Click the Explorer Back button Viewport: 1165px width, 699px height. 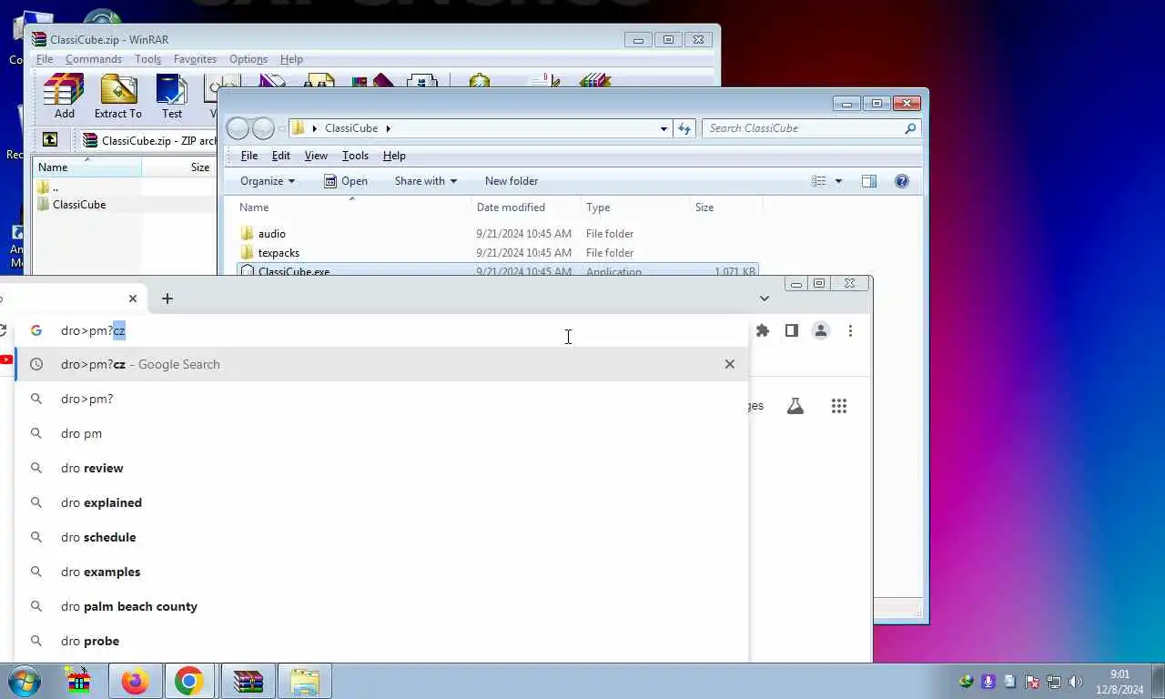click(x=238, y=128)
